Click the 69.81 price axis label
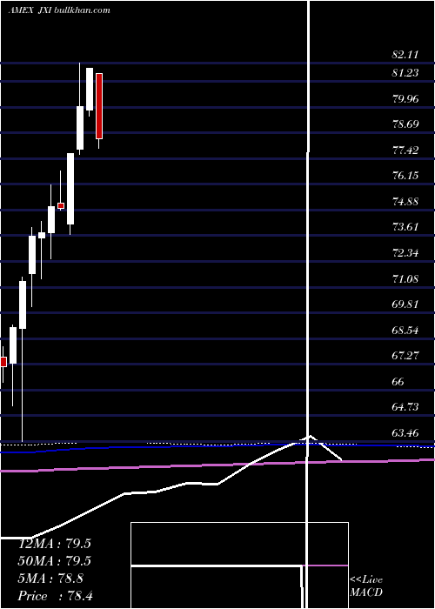The height and width of the screenshot is (609, 435). pos(405,304)
